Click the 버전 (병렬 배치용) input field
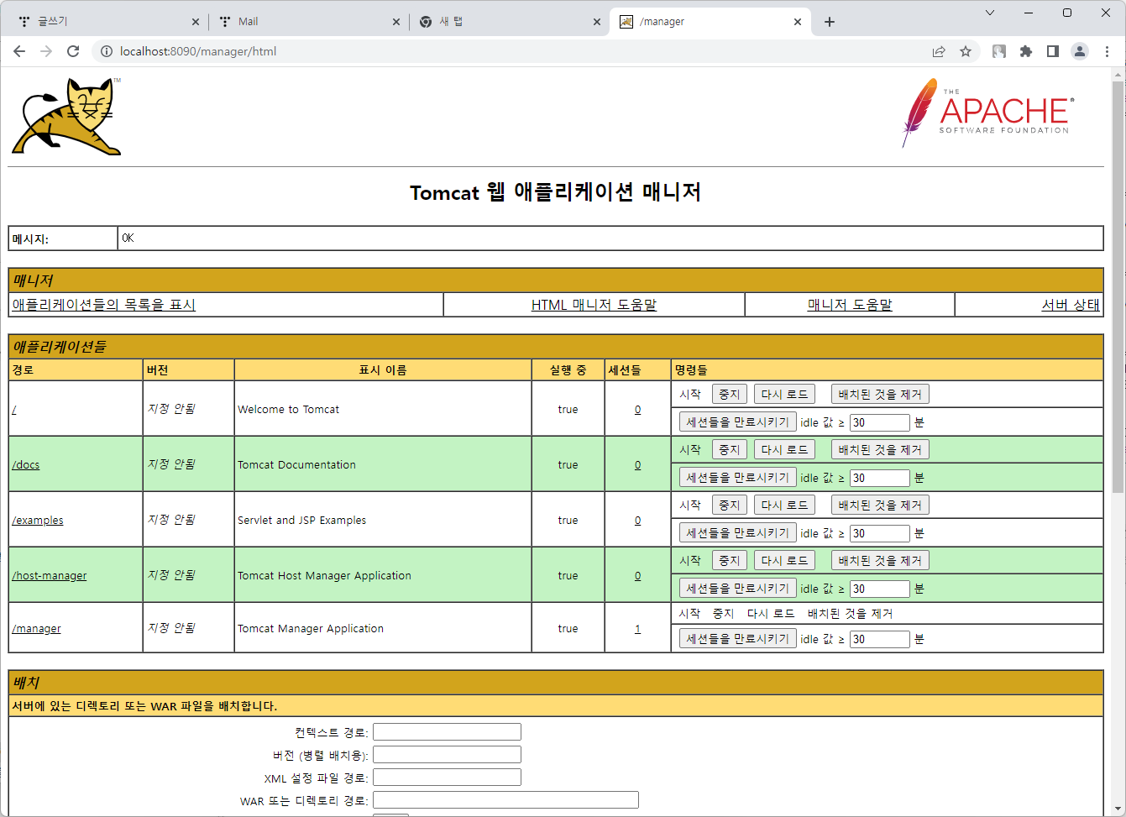Image resolution: width=1126 pixels, height=817 pixels. click(447, 755)
